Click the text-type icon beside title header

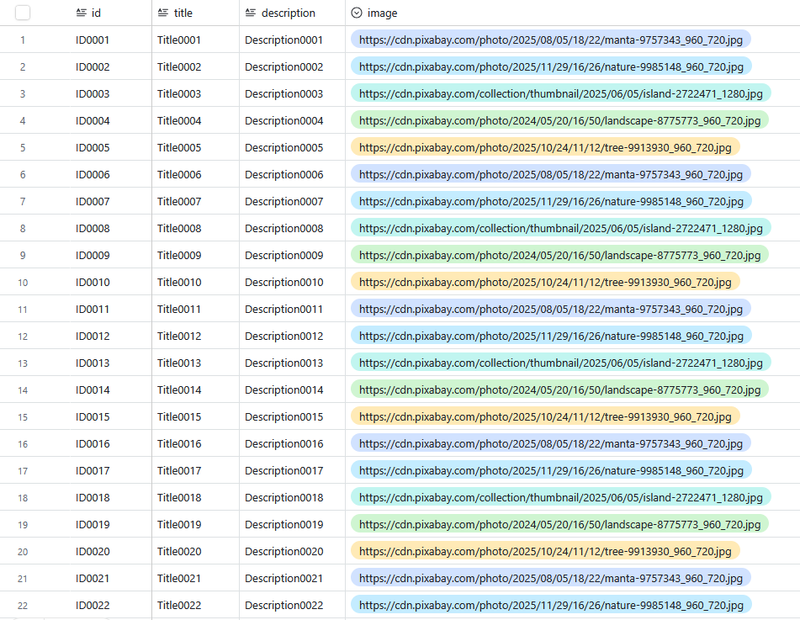[163, 13]
